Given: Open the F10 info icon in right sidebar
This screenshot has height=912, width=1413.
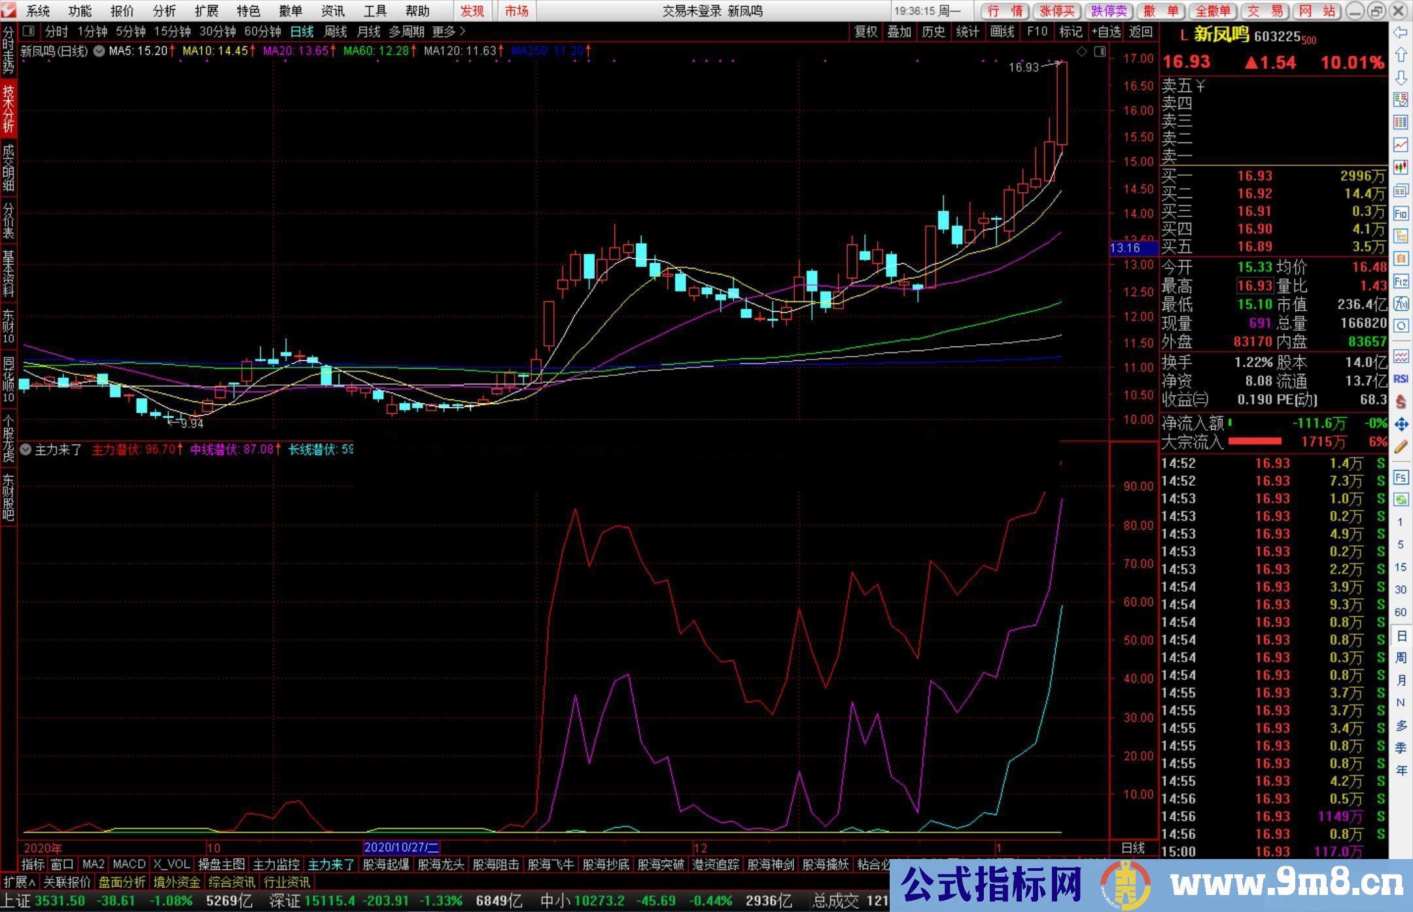Looking at the screenshot, I should (1401, 213).
